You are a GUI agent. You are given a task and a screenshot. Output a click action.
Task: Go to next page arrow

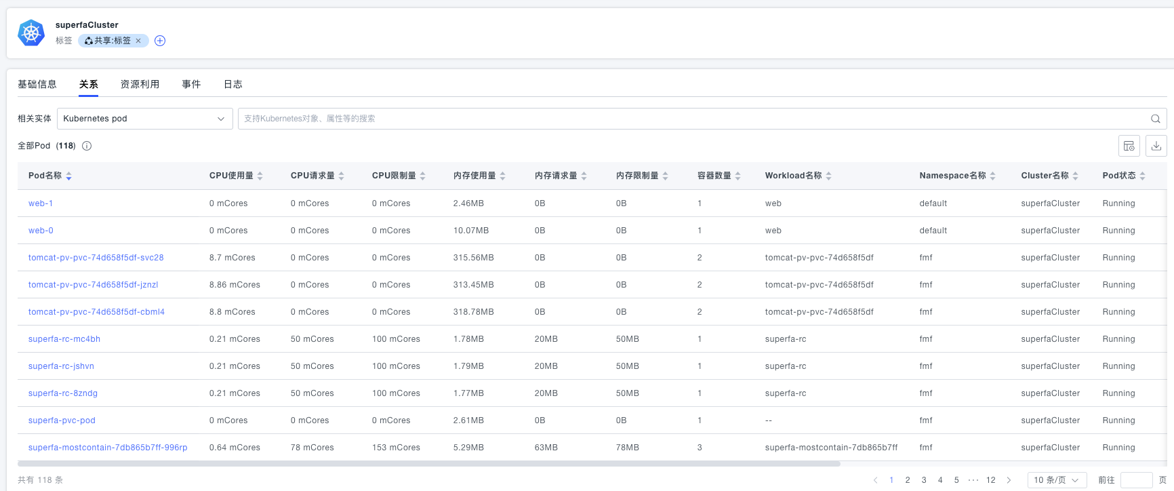click(1009, 480)
